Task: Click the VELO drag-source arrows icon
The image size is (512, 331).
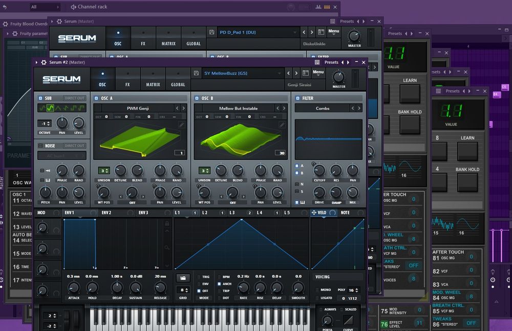Action: pyautogui.click(x=314, y=212)
